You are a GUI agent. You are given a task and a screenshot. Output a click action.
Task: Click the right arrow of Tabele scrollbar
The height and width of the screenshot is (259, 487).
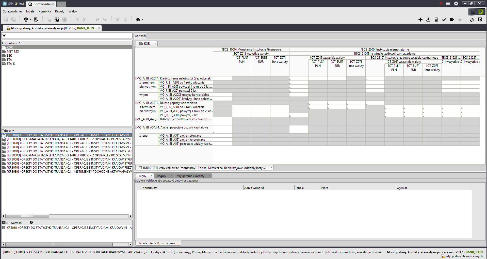pos(131,216)
